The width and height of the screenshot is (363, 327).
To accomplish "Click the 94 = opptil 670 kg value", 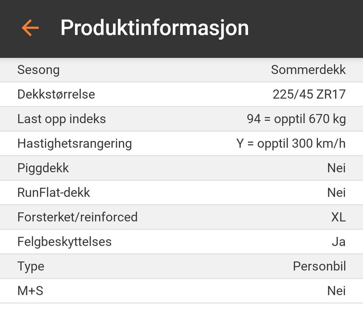I will [296, 119].
